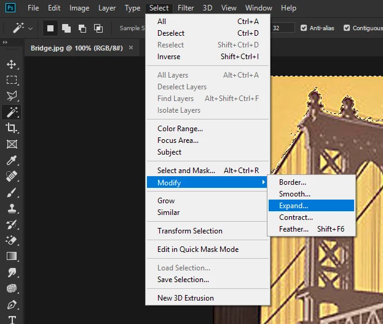Select the Move tool
The height and width of the screenshot is (324, 383).
(x=12, y=65)
